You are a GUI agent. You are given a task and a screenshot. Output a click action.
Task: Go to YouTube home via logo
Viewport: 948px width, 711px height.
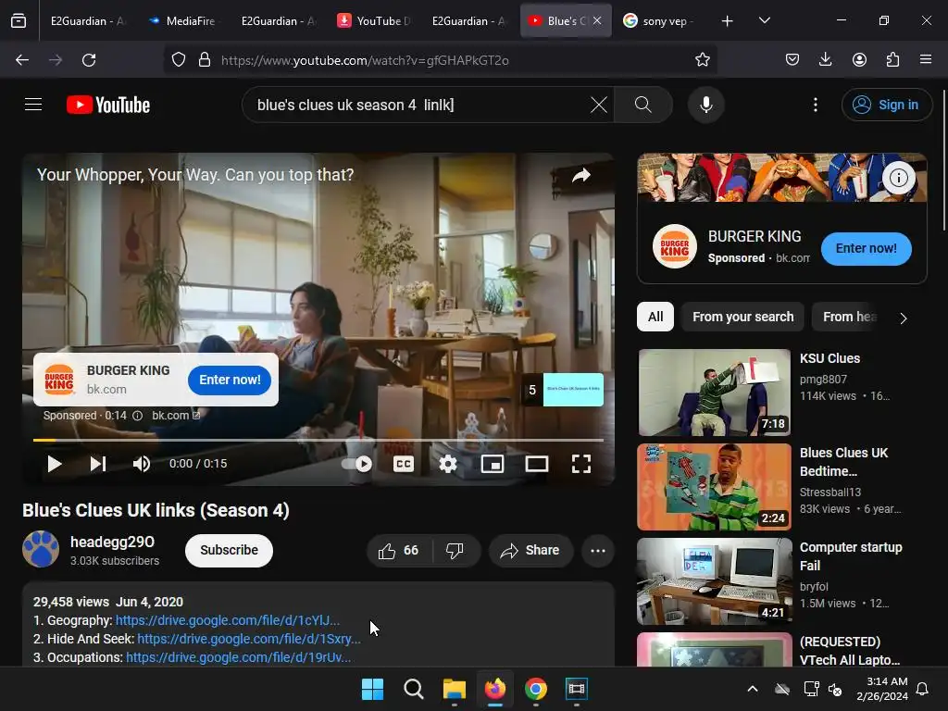point(108,105)
